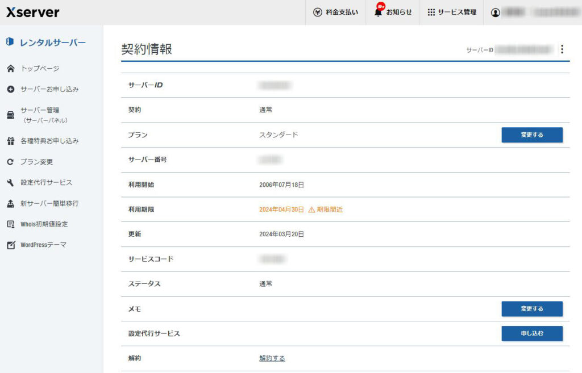The image size is (582, 373).
Task: Click the refresh icon for プラン変更
Action: (10, 162)
